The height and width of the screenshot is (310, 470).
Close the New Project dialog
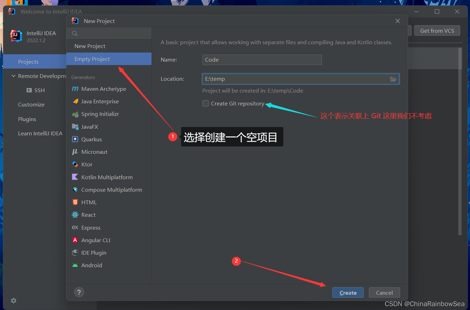(x=398, y=21)
